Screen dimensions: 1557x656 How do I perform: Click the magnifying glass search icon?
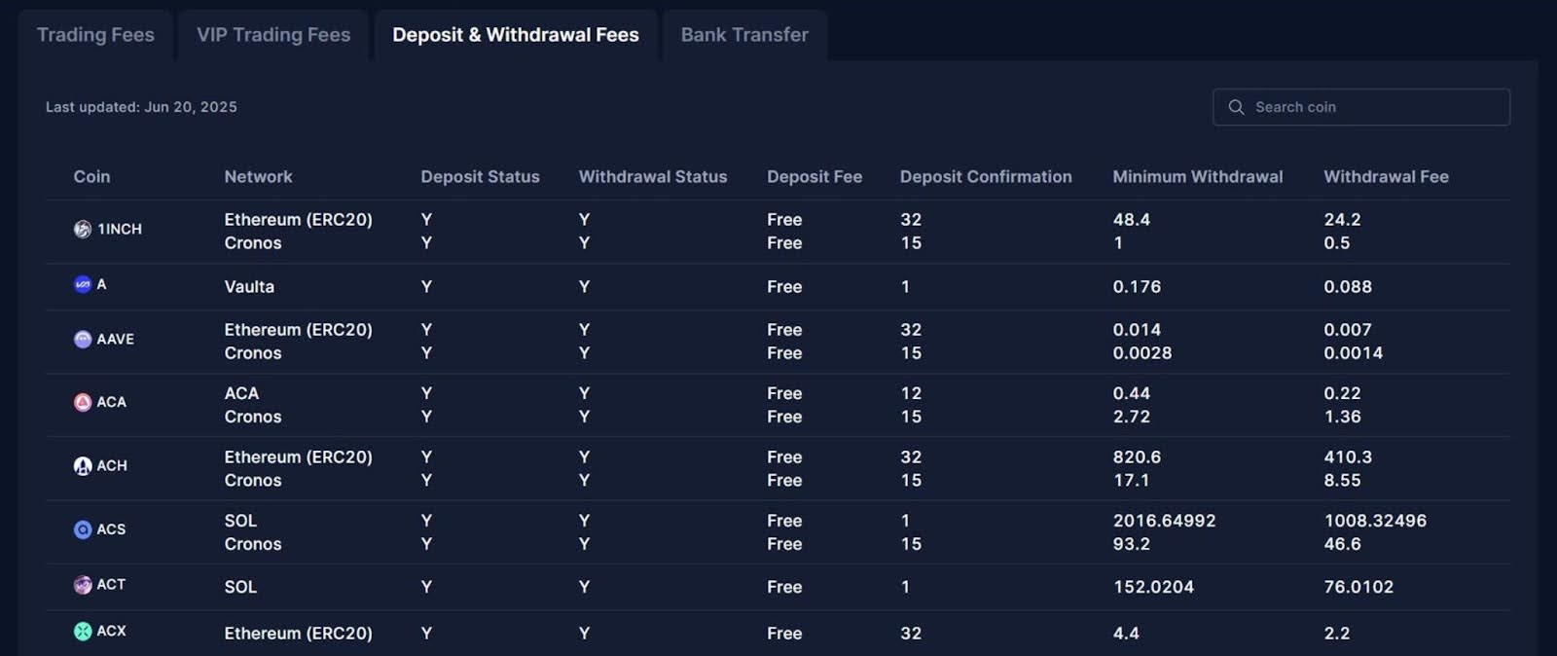[x=1237, y=107]
